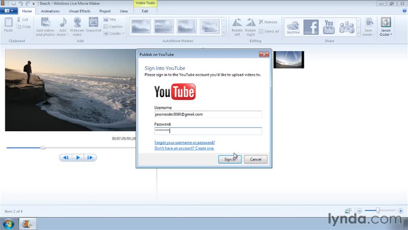Screen dimensions: 408x230
Task: Click Select all in Editing group
Action: tap(269, 31)
